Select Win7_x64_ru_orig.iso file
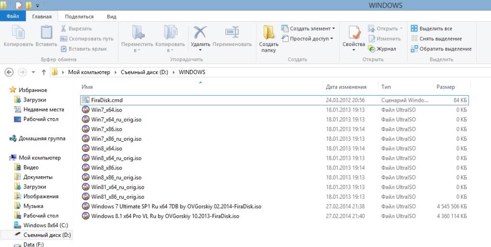The width and height of the screenshot is (491, 247). coord(275,120)
